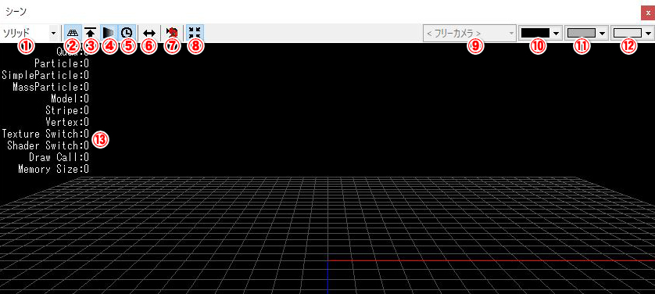Click the horizontal double-arrow icon

pos(149,33)
